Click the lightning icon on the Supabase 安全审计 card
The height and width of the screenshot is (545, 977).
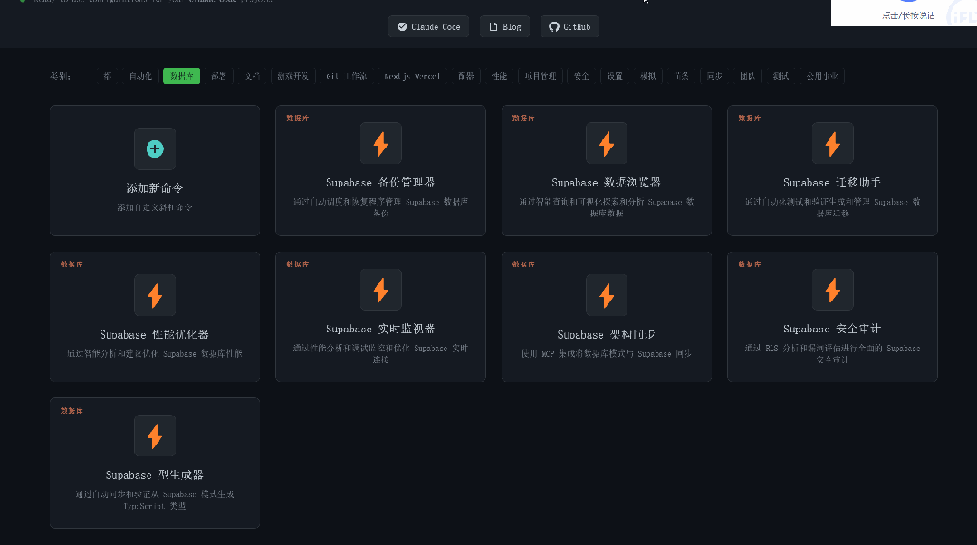pos(832,291)
